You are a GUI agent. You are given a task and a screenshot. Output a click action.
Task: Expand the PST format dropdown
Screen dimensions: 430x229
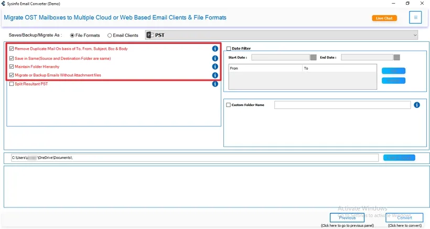click(x=415, y=35)
